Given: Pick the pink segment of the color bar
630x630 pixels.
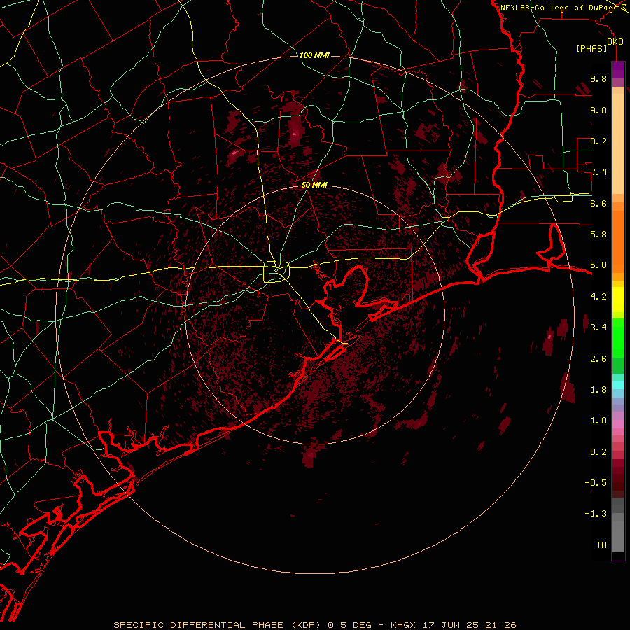Looking at the screenshot, I should [x=618, y=424].
